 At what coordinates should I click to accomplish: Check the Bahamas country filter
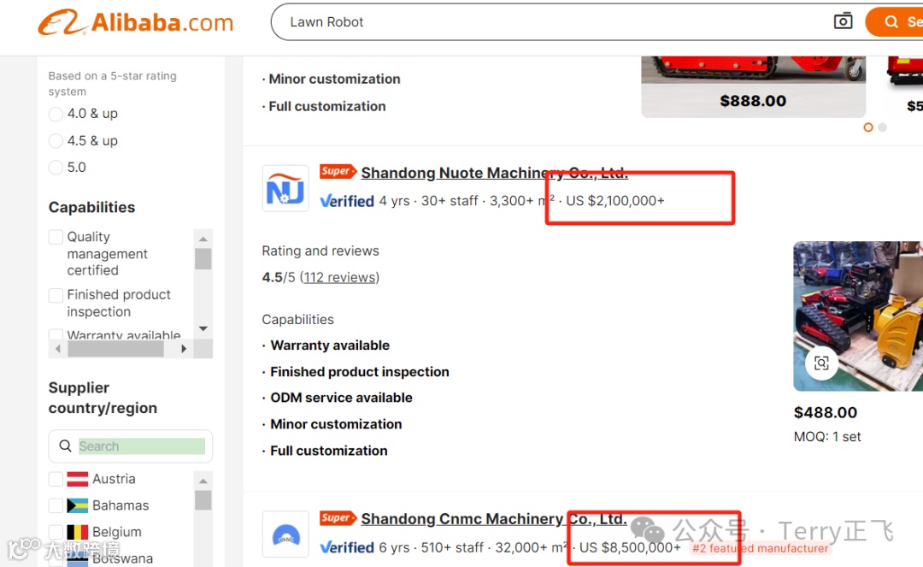pos(56,505)
